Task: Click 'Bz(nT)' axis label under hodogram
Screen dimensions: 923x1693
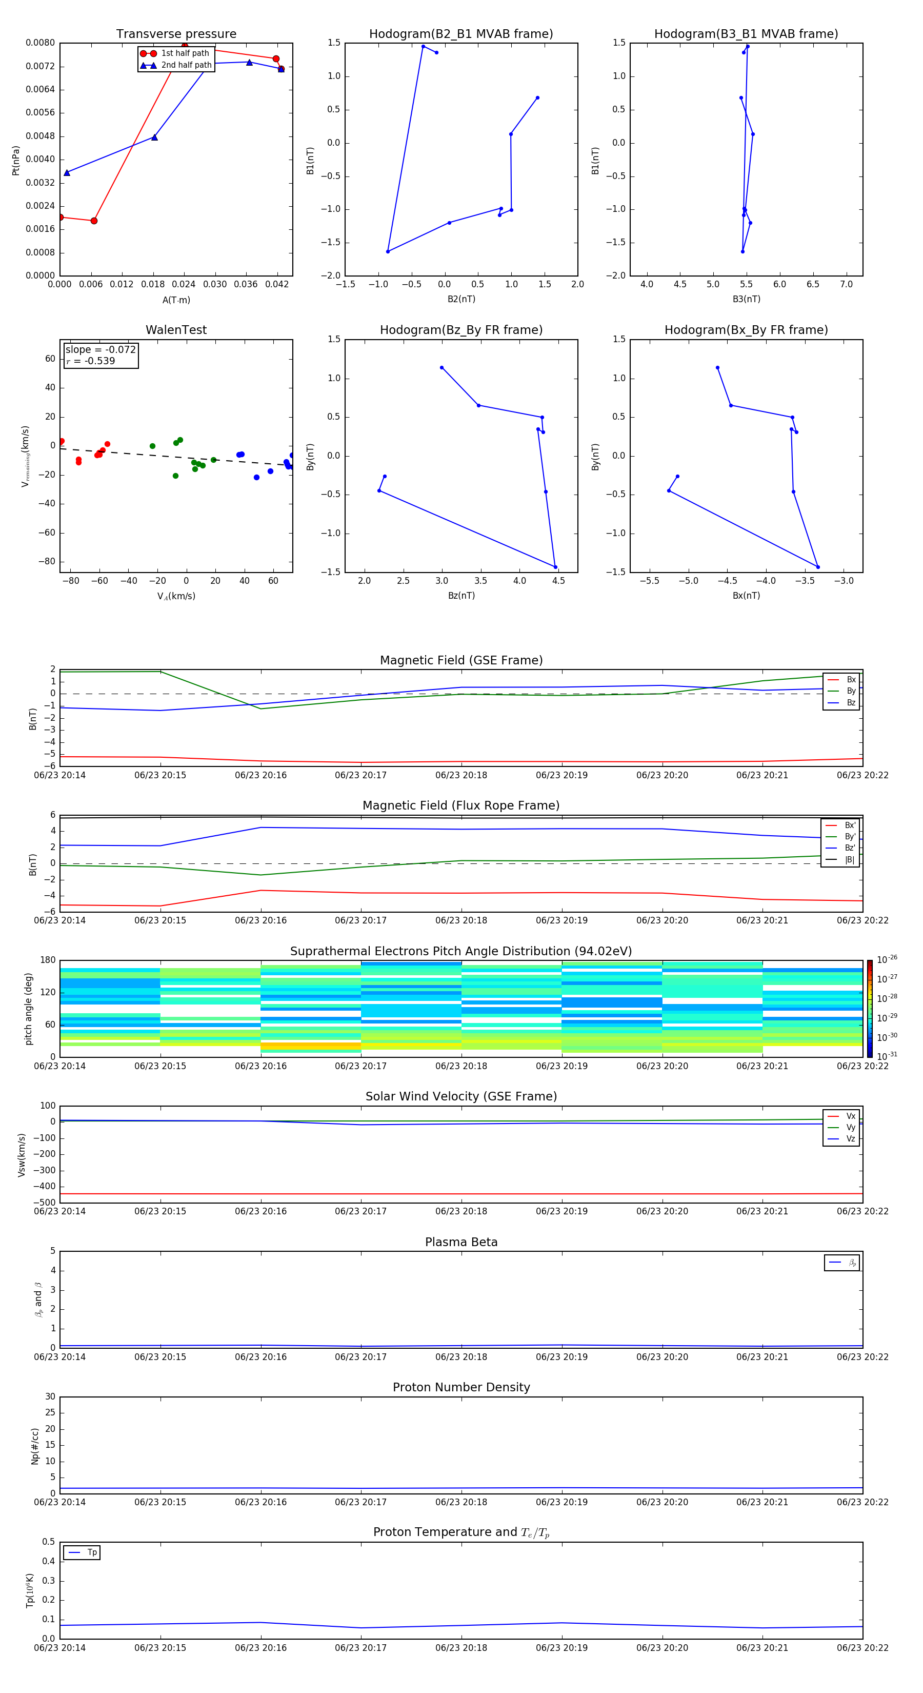Action: coord(461,596)
